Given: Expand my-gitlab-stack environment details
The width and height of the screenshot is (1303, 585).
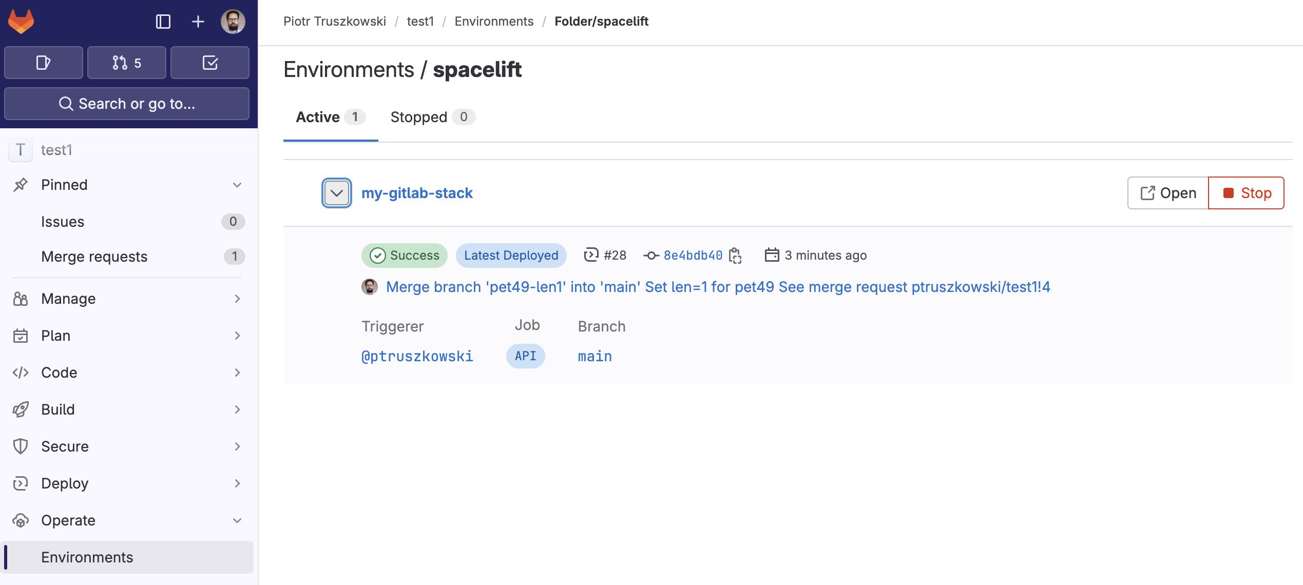Looking at the screenshot, I should coord(336,193).
